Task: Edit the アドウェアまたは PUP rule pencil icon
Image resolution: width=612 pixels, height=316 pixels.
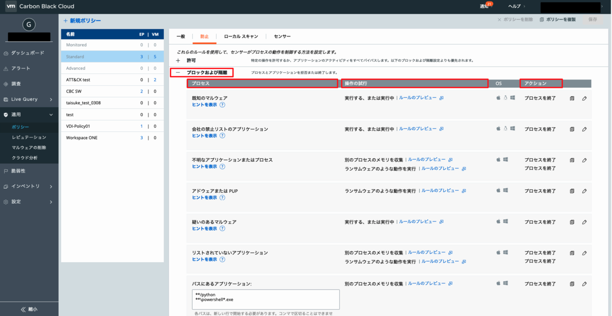Action: click(x=584, y=191)
